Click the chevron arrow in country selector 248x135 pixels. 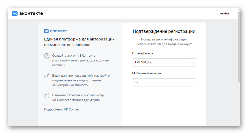tap(192, 62)
